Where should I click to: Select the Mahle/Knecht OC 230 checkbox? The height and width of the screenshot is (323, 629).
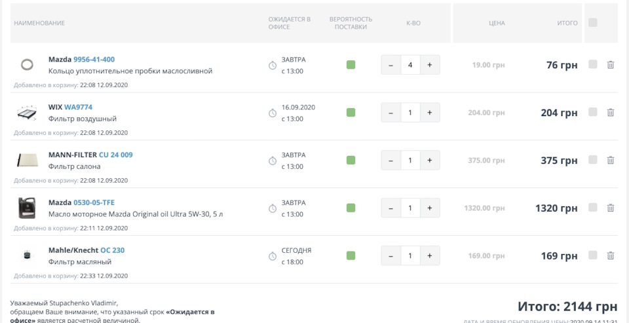coord(592,256)
